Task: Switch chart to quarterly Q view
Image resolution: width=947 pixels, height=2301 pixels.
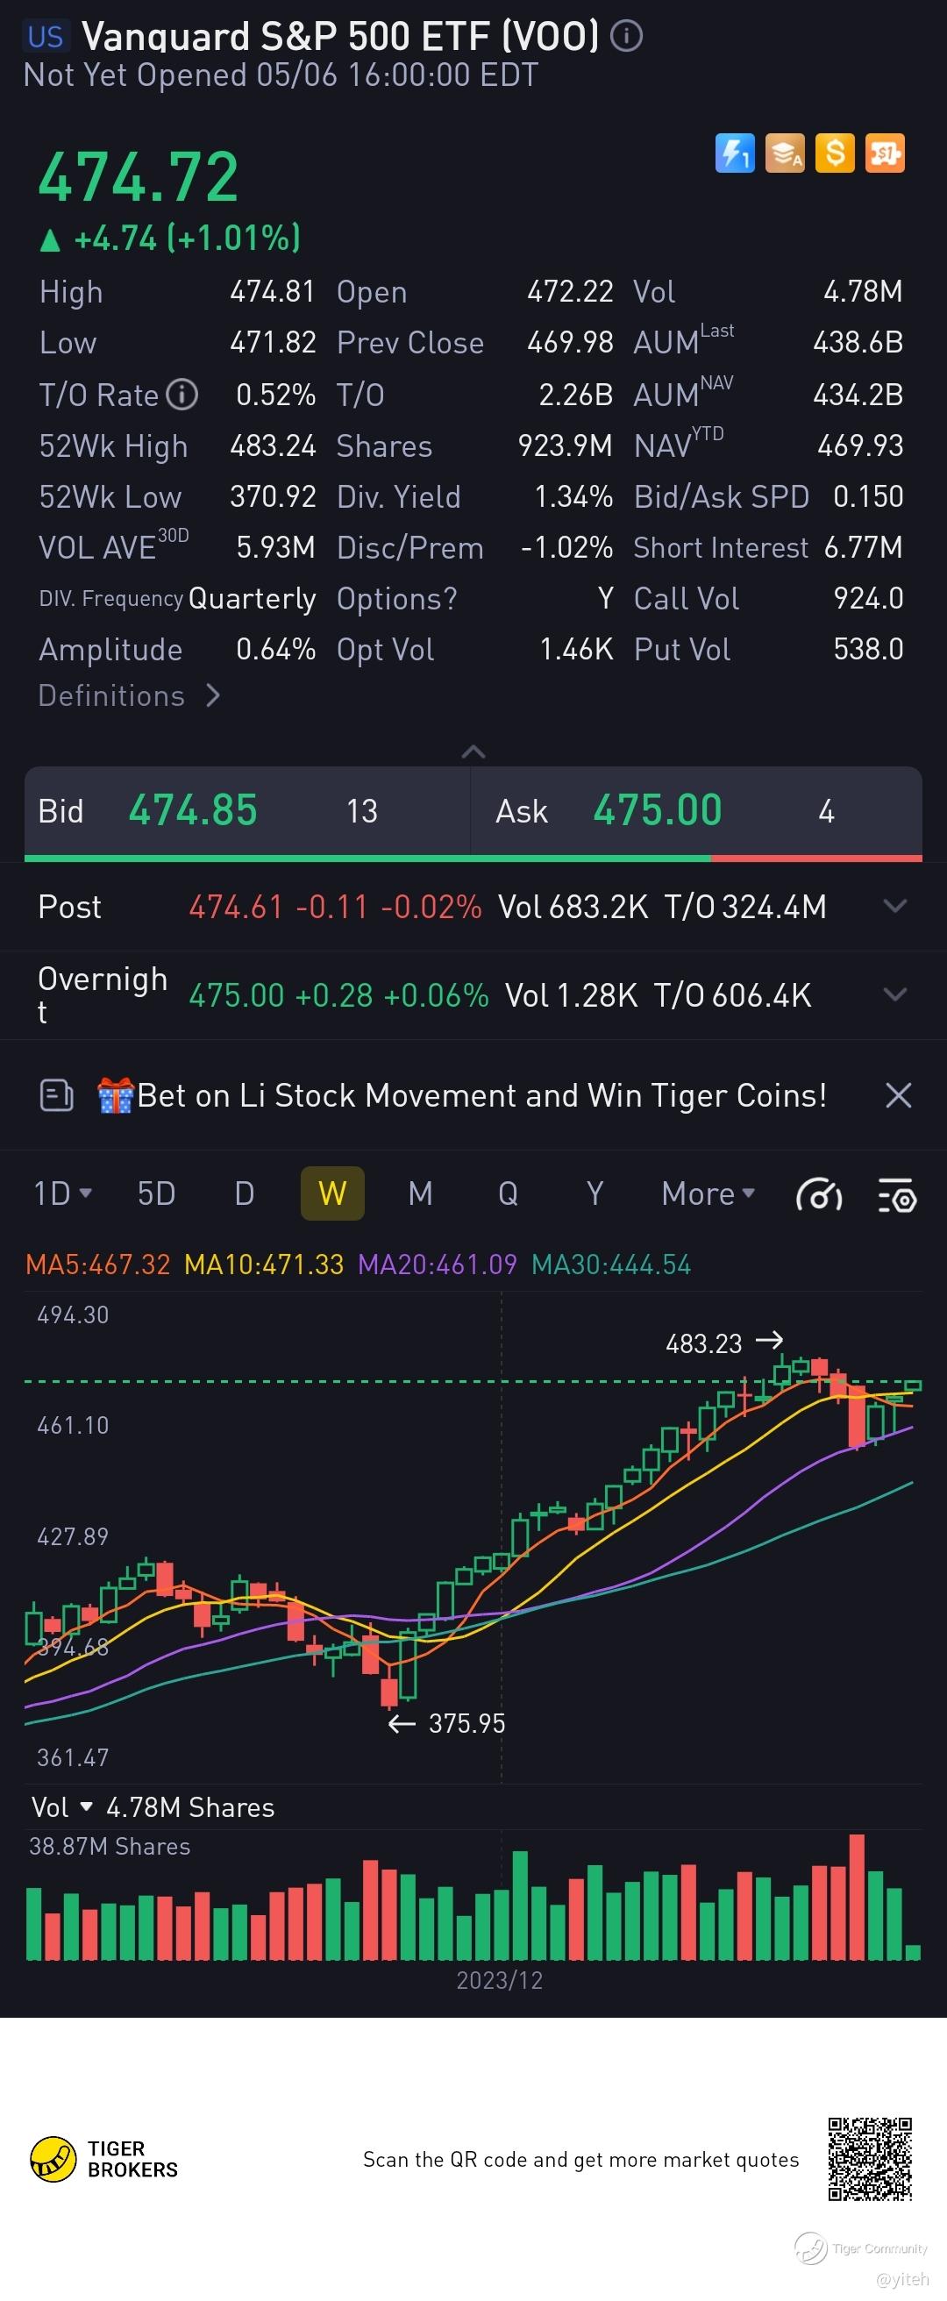Action: 508,1193
